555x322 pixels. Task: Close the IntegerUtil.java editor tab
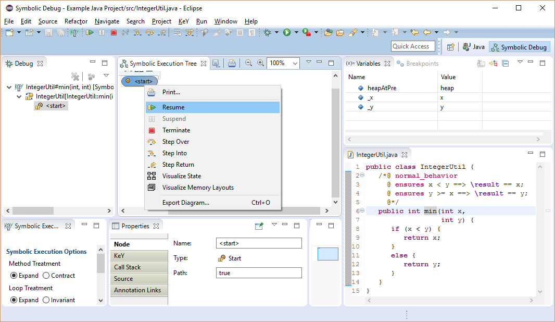(405, 155)
